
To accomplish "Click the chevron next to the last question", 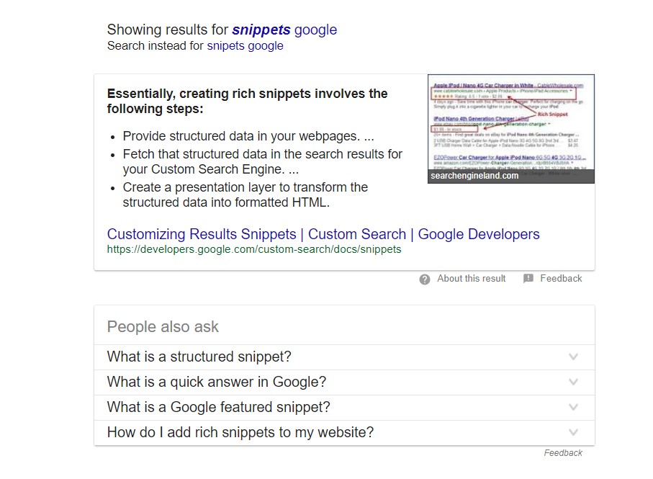I will [x=573, y=432].
